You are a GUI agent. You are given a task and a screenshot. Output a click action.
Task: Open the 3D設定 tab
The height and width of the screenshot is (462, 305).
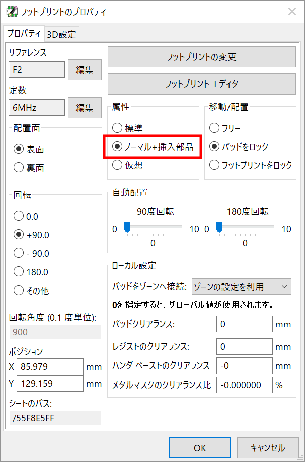61,34
